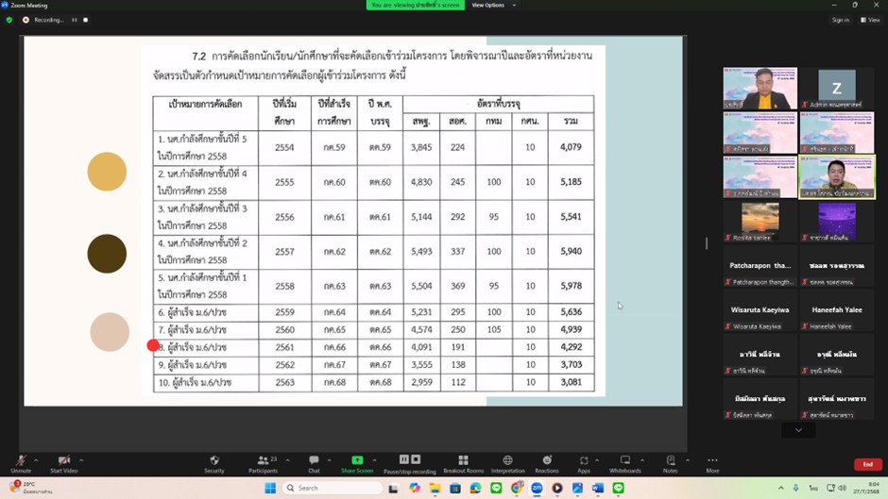
Task: Open Copilot on the taskbar
Action: click(x=415, y=488)
